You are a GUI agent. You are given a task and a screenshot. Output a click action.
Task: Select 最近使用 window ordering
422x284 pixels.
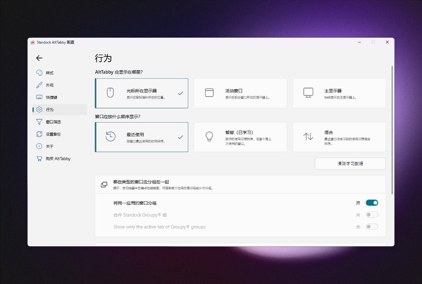(142, 137)
